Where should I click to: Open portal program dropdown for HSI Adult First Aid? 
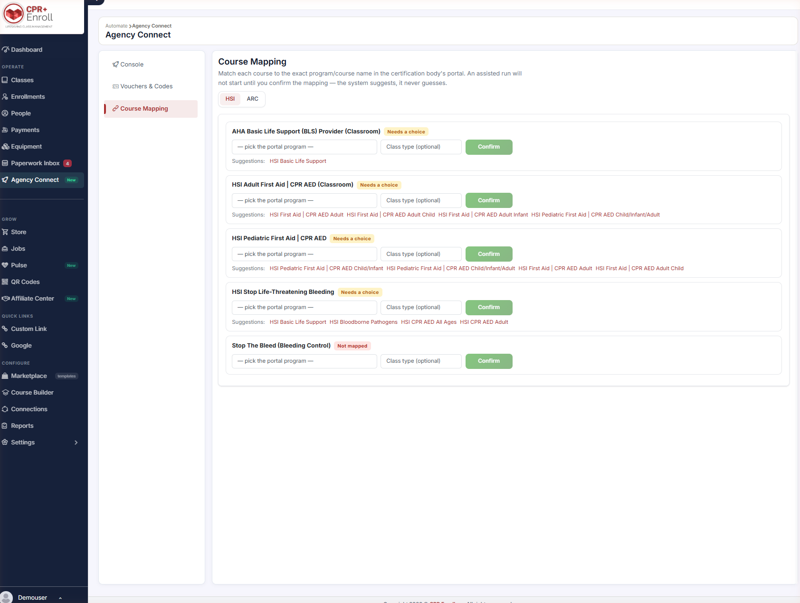coord(305,200)
